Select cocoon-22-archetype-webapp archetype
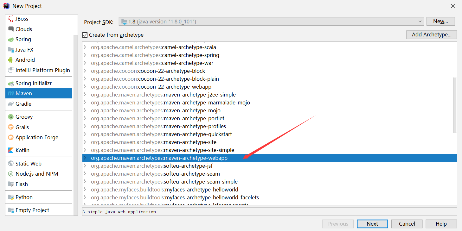462x231 pixels. [x=270, y=87]
